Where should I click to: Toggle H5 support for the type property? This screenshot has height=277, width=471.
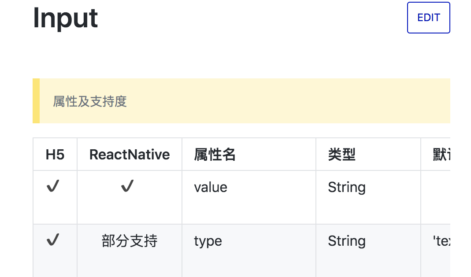tap(53, 240)
